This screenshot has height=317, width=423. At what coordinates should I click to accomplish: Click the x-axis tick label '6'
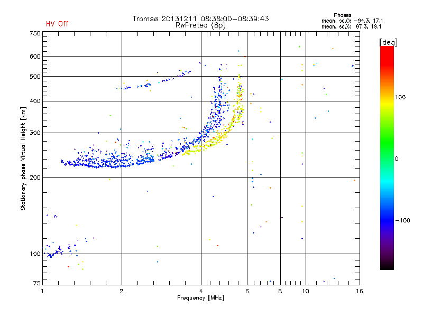click(x=247, y=291)
